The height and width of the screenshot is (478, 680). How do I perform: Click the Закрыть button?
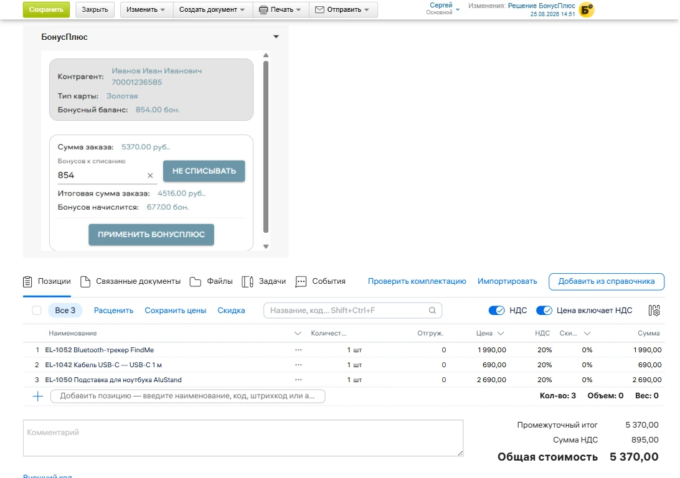(95, 9)
